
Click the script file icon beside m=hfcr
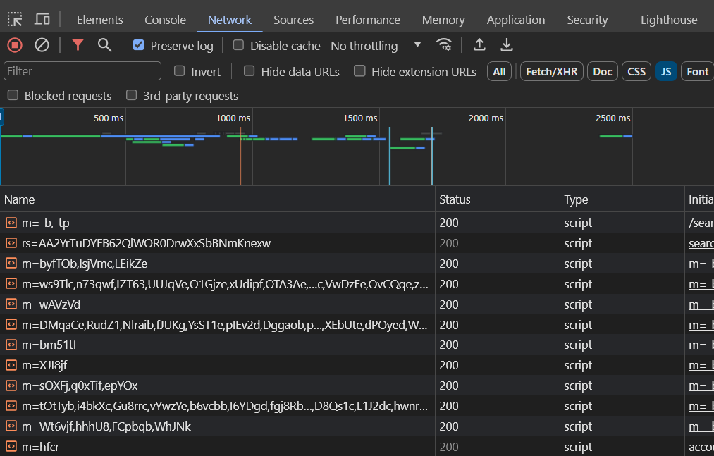[11, 447]
